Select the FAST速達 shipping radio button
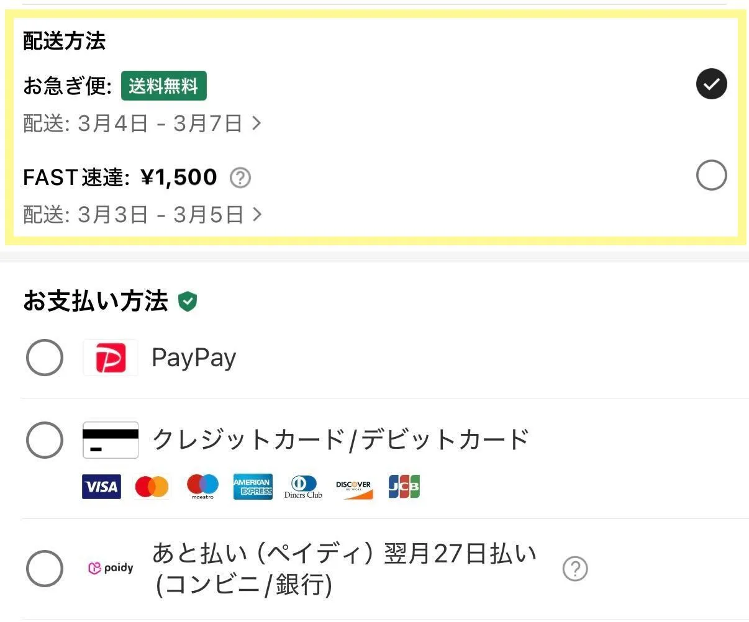The width and height of the screenshot is (749, 622). click(x=712, y=176)
